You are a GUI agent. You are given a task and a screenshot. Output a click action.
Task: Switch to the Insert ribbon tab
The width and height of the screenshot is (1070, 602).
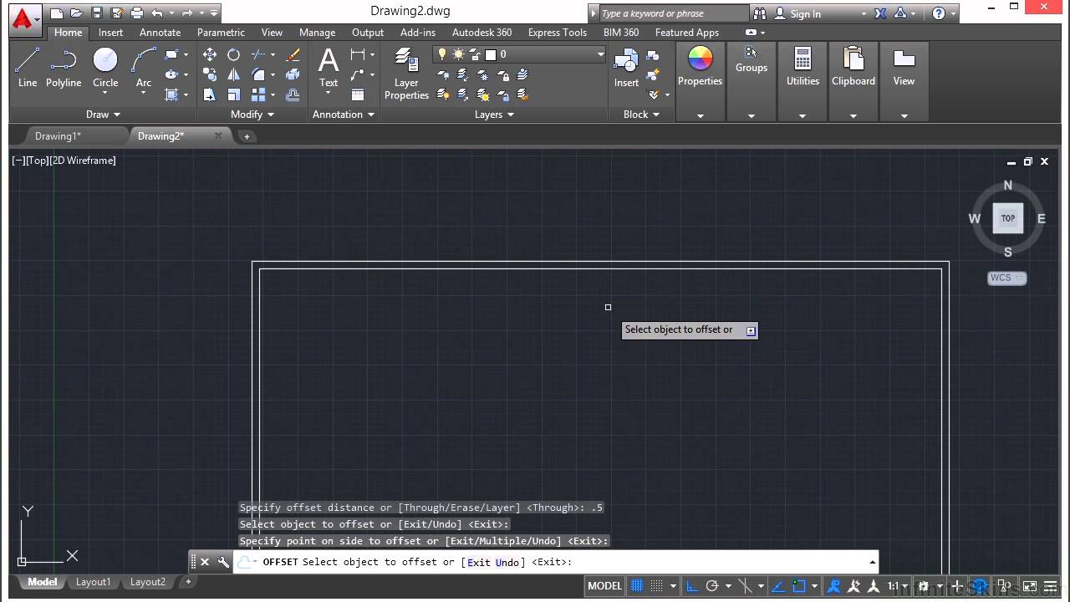click(110, 33)
